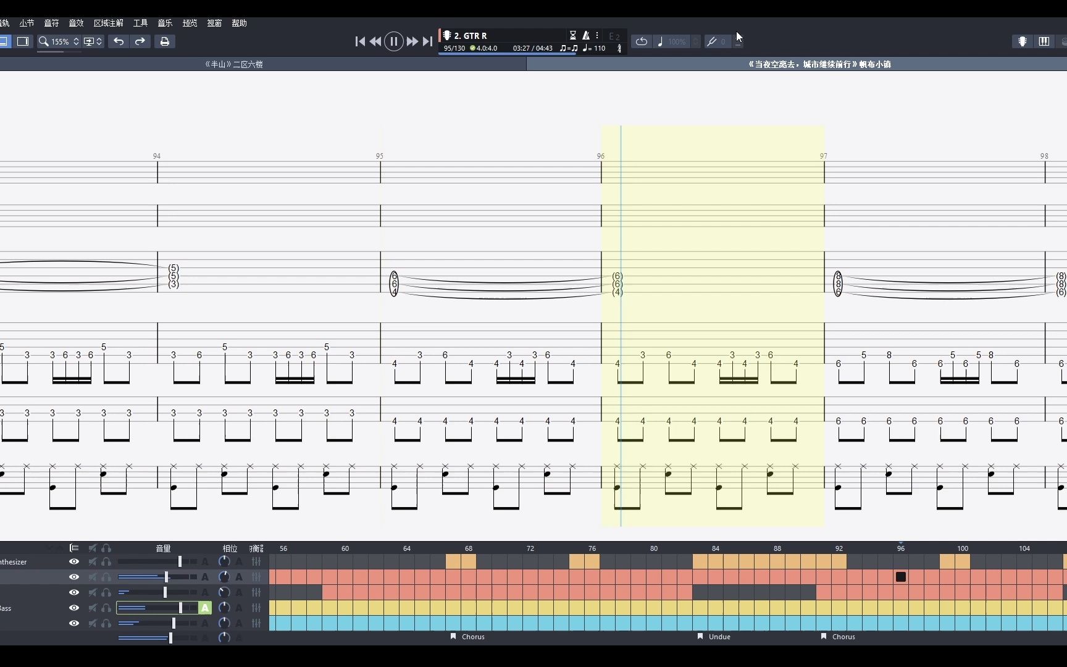The image size is (1067, 667).
Task: Click the print icon
Action: [165, 41]
